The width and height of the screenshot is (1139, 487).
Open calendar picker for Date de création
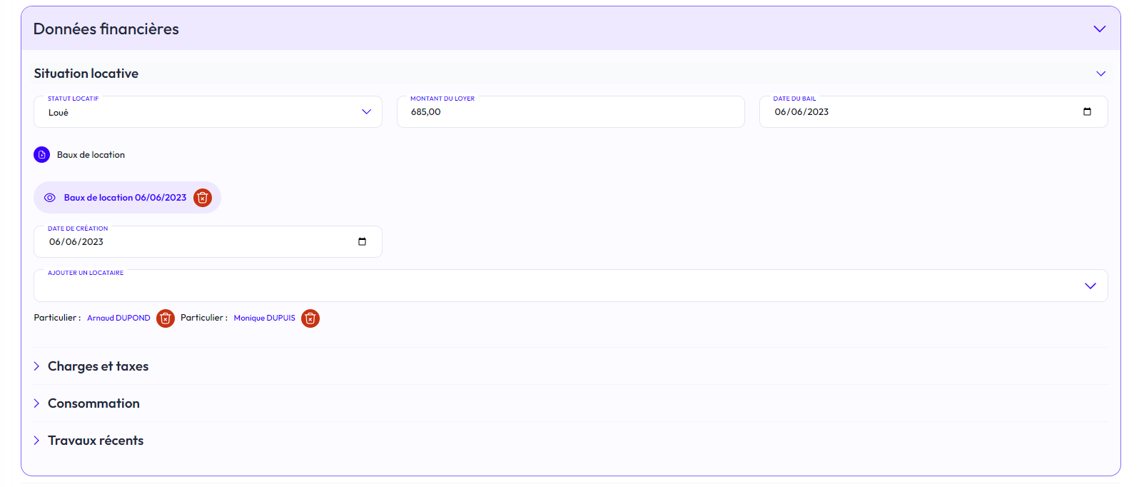click(x=362, y=242)
